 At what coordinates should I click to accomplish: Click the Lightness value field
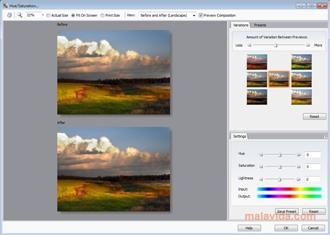(313, 180)
